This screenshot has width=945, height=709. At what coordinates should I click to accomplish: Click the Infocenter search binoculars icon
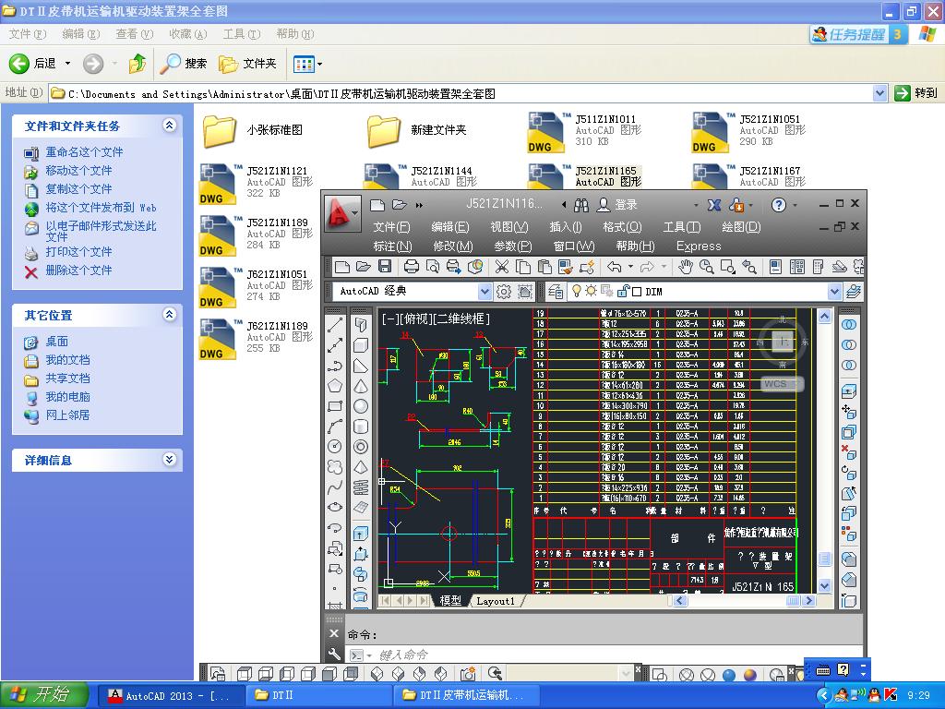(581, 205)
